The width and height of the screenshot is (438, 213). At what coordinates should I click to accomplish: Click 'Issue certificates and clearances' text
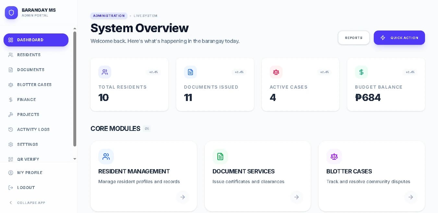249,182
